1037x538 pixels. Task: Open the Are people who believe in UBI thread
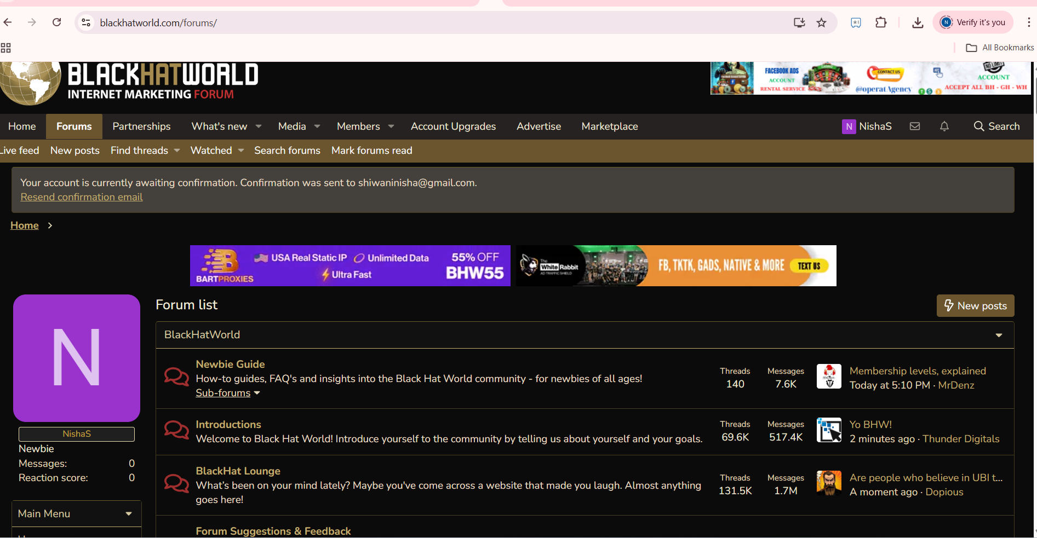(x=926, y=478)
